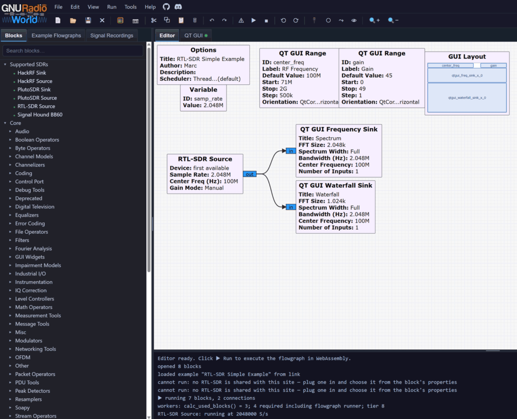Open the Edit menu
517x419 pixels.
click(75, 7)
